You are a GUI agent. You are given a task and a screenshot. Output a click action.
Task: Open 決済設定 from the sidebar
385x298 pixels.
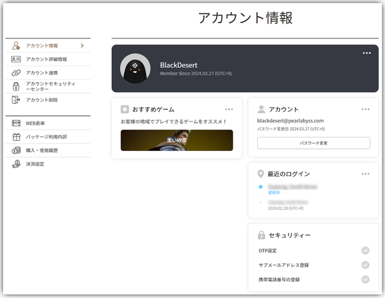tap(48, 164)
